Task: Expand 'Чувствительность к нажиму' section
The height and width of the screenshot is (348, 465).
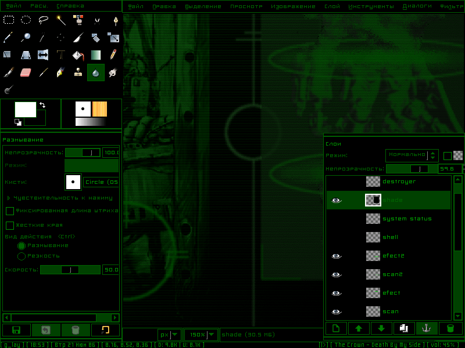Action: pos(8,198)
